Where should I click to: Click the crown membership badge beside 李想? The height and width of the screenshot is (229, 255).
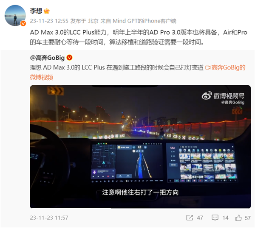tap(47, 11)
